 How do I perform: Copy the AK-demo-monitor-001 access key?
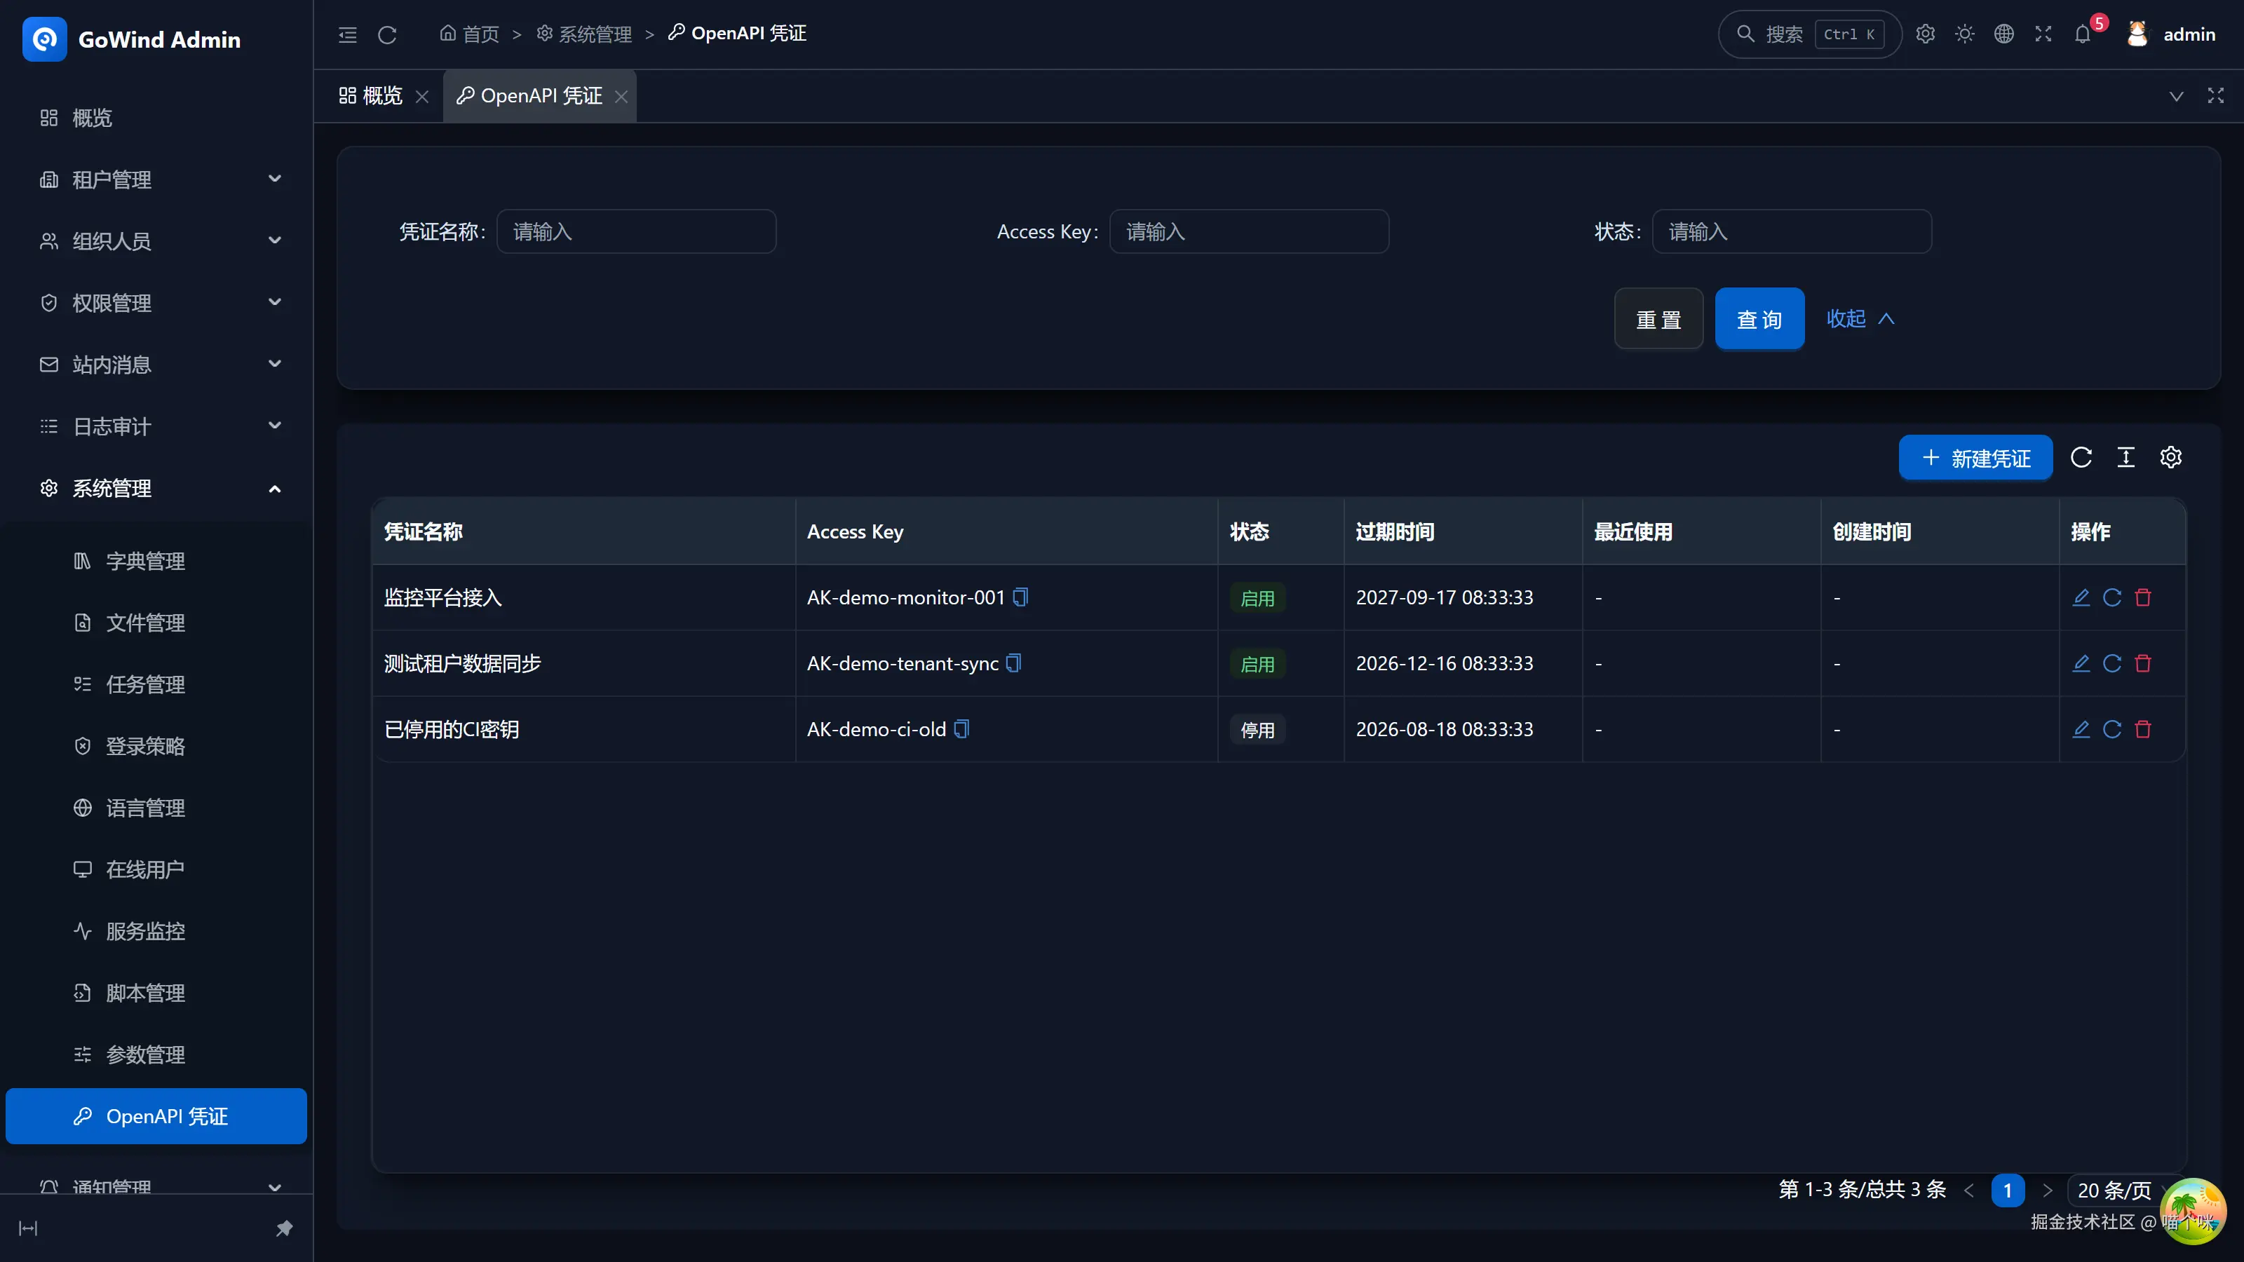click(1020, 597)
